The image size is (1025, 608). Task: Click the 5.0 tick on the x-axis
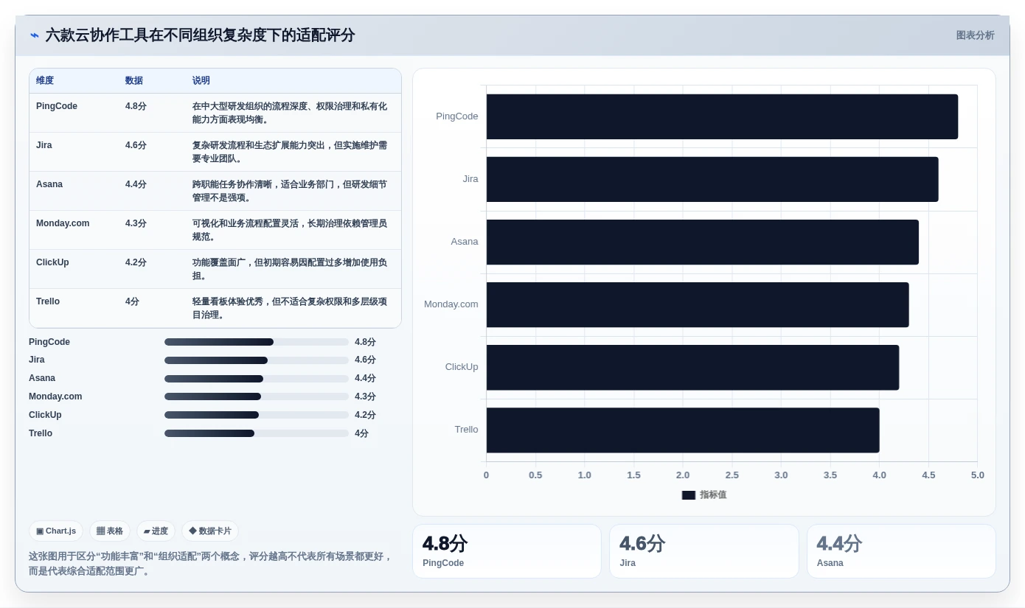click(977, 475)
